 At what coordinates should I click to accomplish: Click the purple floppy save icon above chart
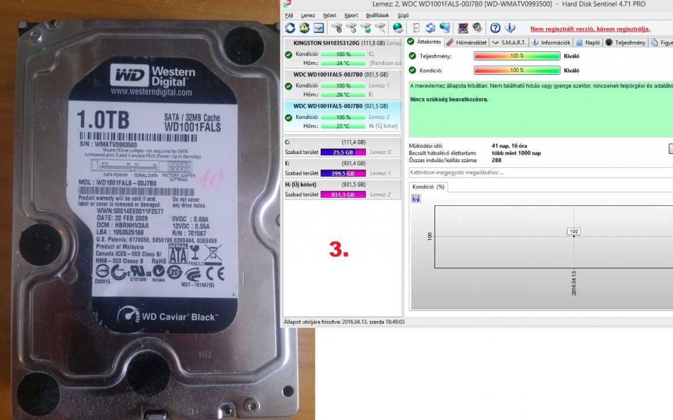[x=416, y=198]
